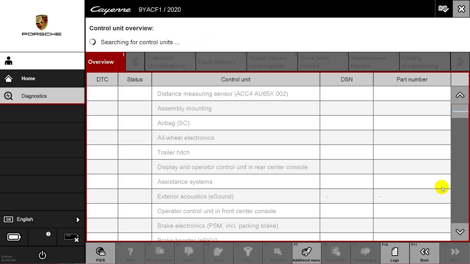Click the vertical scrollbar thumb
Screen dimensions: 470x264
tap(460, 111)
